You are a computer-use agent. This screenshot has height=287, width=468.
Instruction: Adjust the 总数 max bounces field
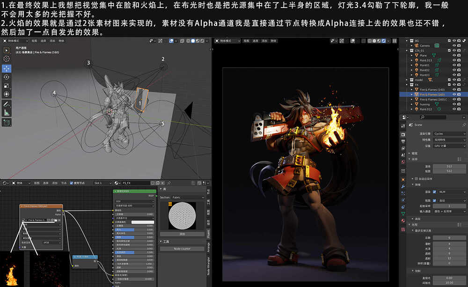point(449,238)
